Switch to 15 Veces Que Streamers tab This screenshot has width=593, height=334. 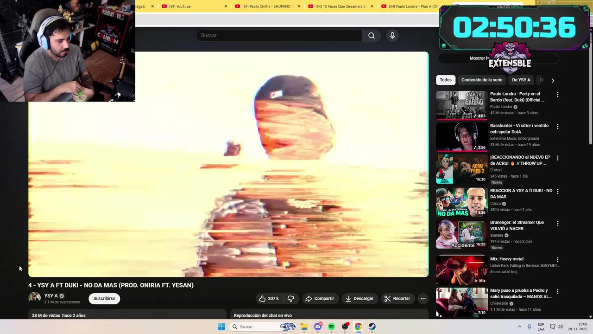(x=341, y=6)
